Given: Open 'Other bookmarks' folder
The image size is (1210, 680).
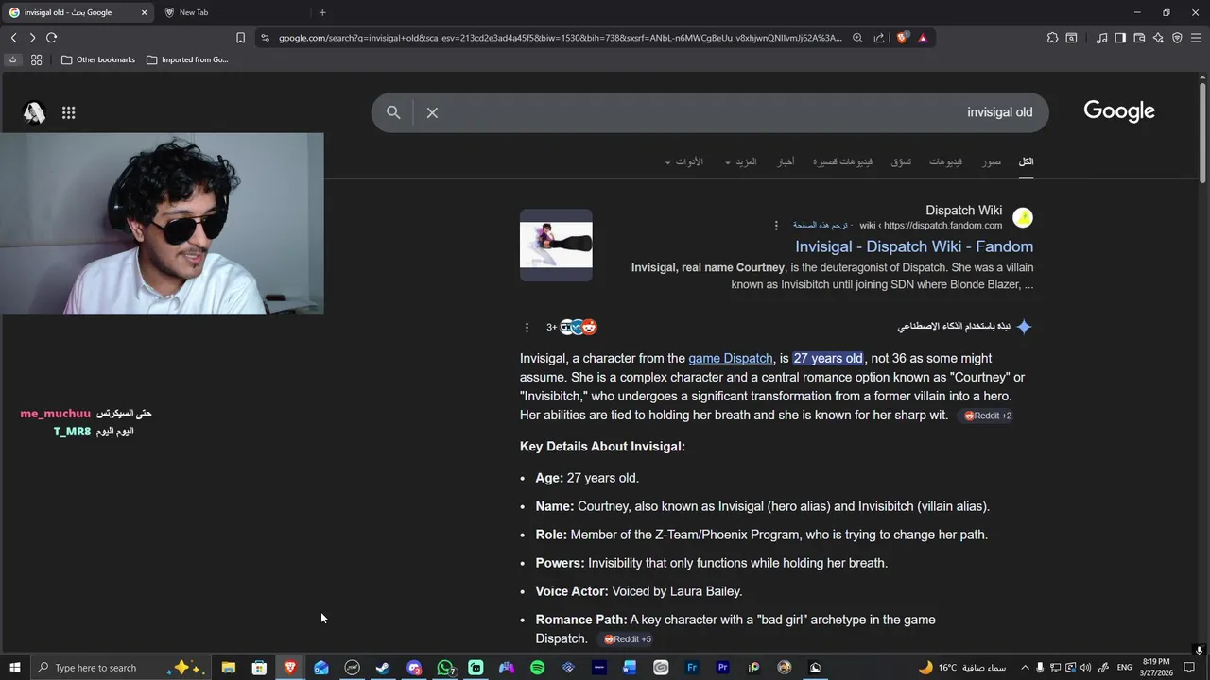Looking at the screenshot, I should click(x=98, y=59).
